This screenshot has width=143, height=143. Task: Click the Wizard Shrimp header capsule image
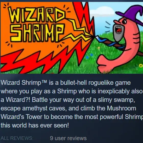point(72,38)
